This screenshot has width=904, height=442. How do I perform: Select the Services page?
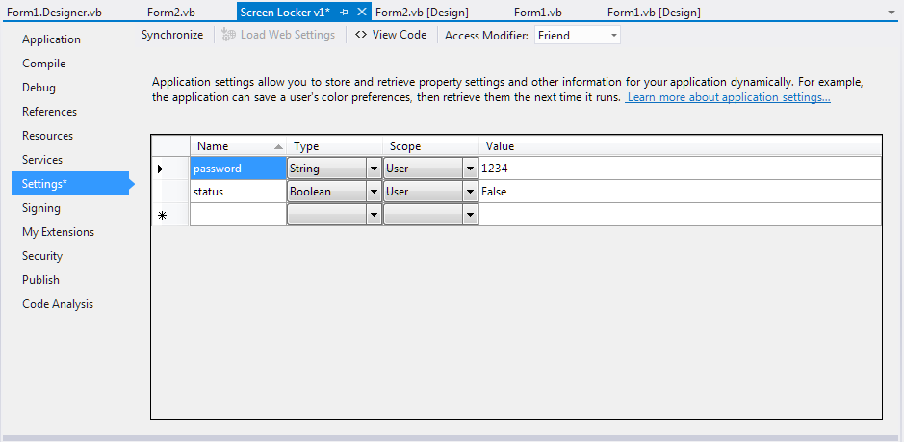coord(42,160)
